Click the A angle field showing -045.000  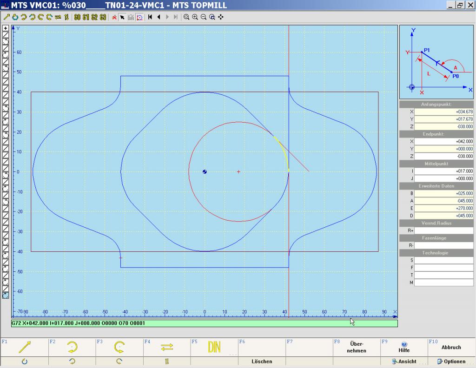click(444, 201)
